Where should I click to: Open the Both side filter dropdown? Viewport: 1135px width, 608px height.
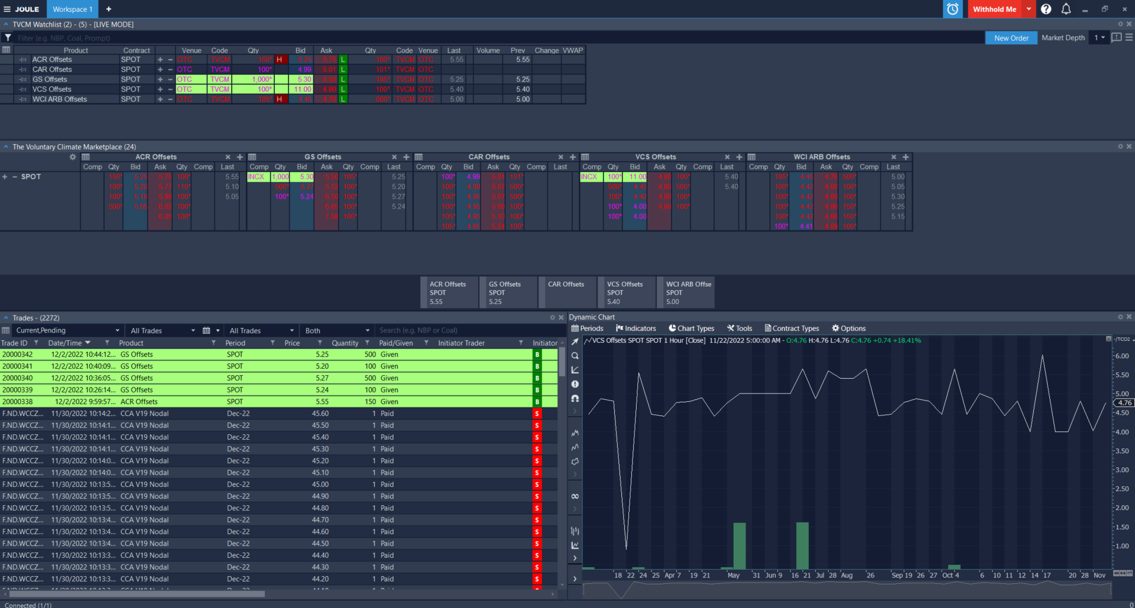coord(337,331)
